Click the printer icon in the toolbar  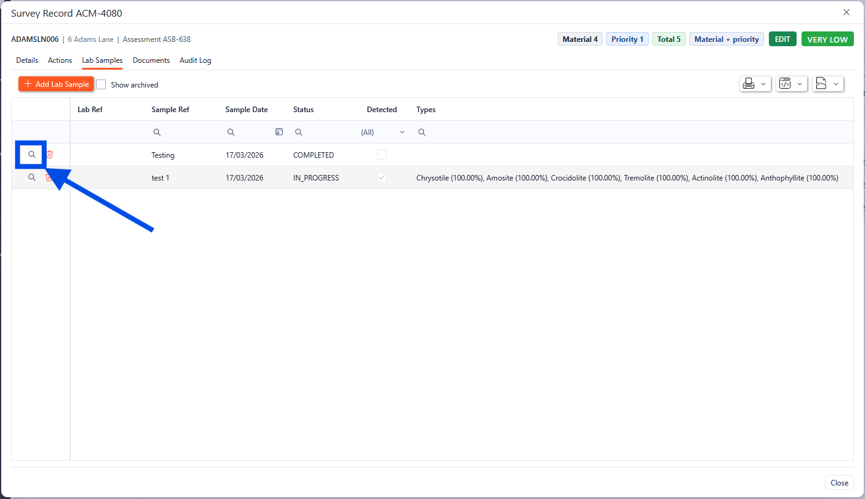coord(749,84)
